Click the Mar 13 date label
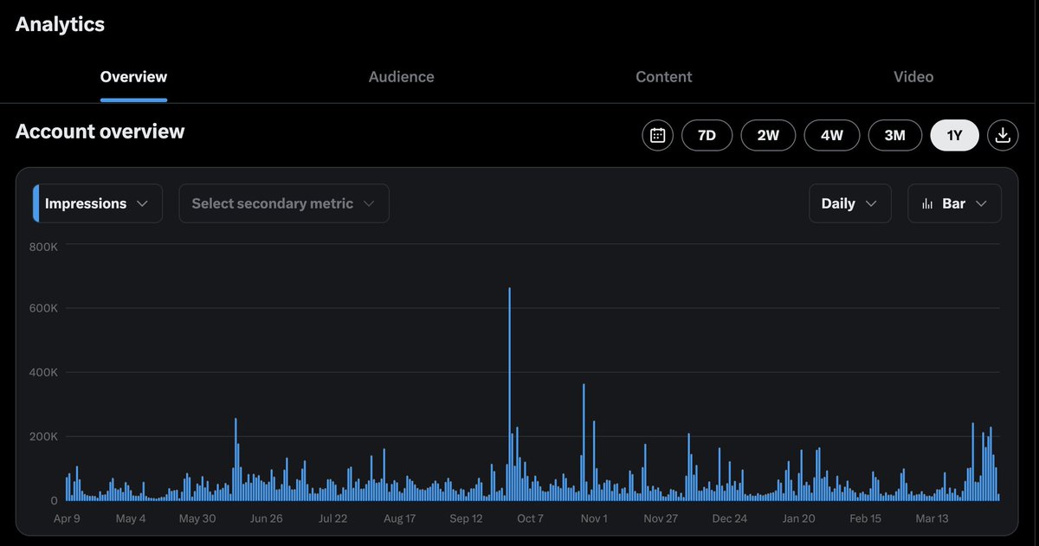Screen dimensions: 1039x546 pyautogui.click(x=932, y=518)
